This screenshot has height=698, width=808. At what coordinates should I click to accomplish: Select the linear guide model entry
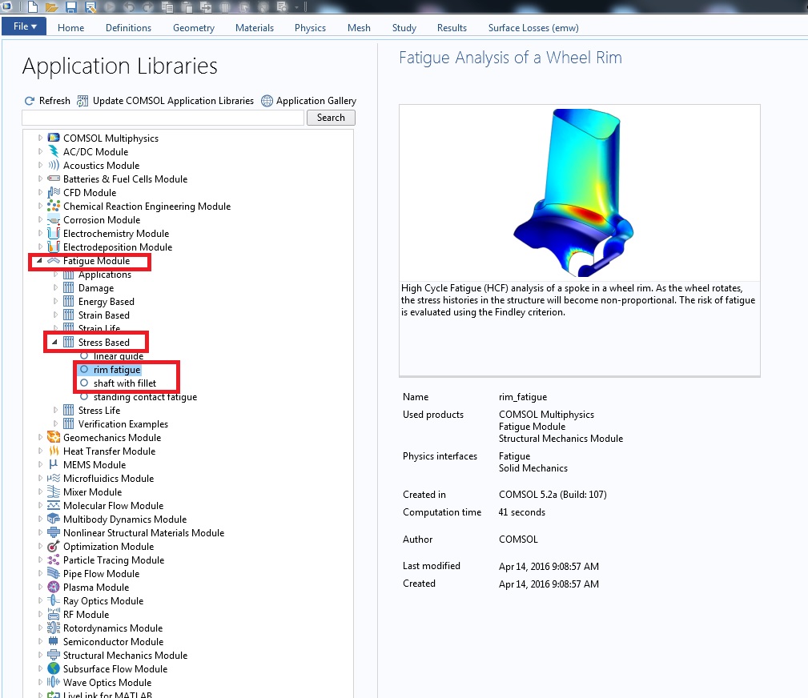(118, 356)
